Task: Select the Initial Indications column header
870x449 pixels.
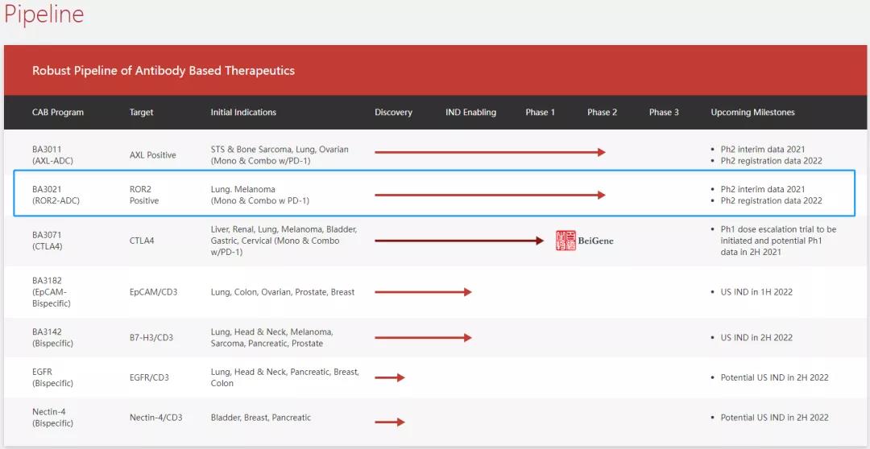Action: pyautogui.click(x=243, y=113)
